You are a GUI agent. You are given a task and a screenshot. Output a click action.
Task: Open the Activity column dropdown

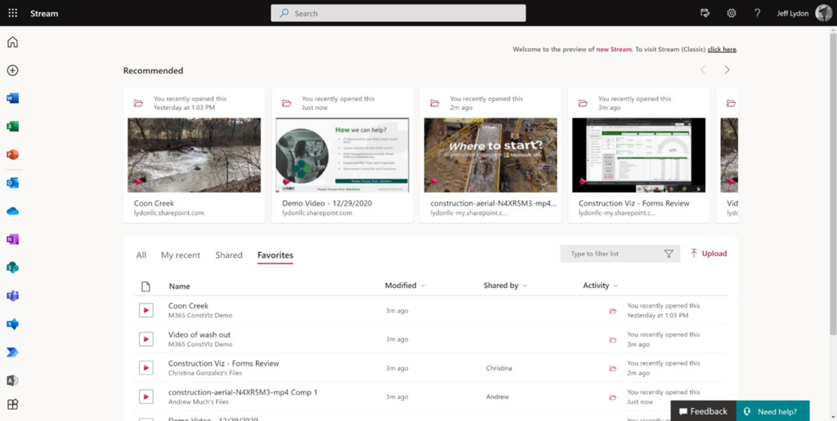click(615, 286)
